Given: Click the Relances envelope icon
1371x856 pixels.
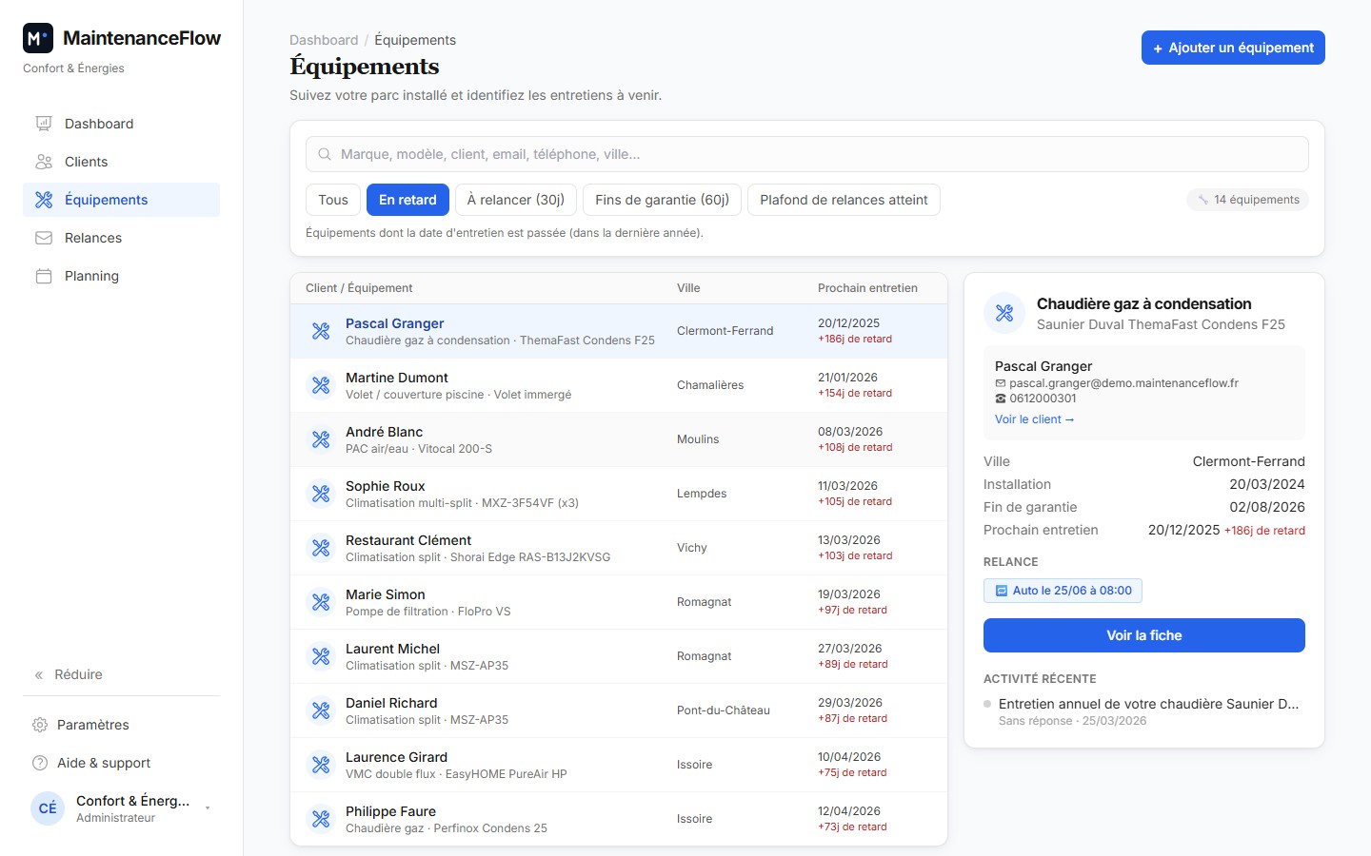Looking at the screenshot, I should coord(44,238).
